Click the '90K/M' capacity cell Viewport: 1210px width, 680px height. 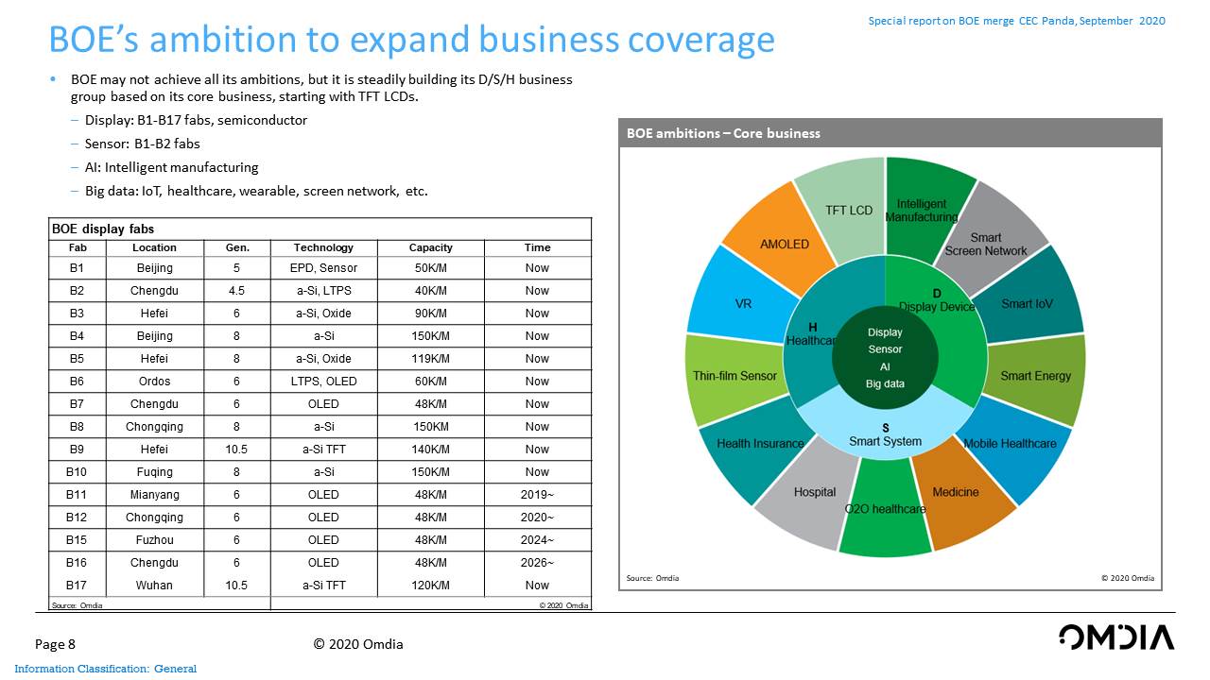coord(431,314)
